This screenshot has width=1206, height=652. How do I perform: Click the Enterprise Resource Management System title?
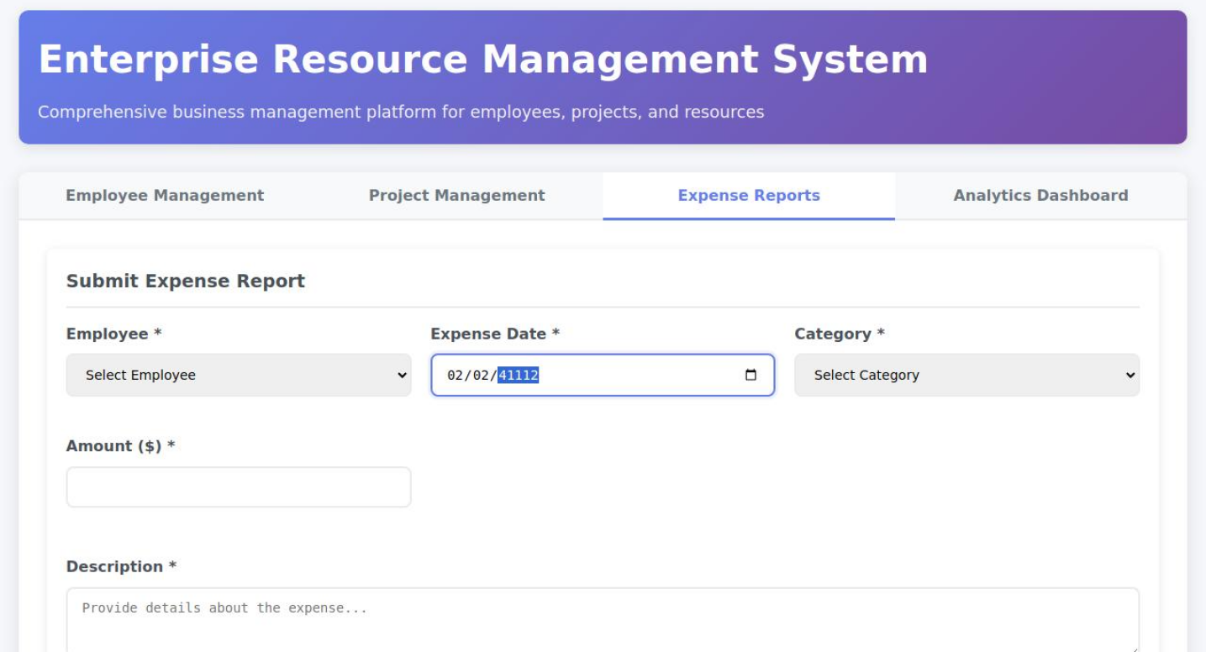[x=482, y=60]
